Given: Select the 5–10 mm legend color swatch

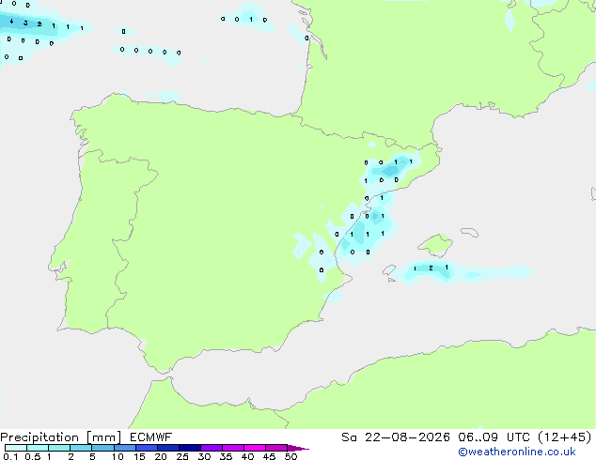Looking at the screenshot, I should tap(102, 448).
